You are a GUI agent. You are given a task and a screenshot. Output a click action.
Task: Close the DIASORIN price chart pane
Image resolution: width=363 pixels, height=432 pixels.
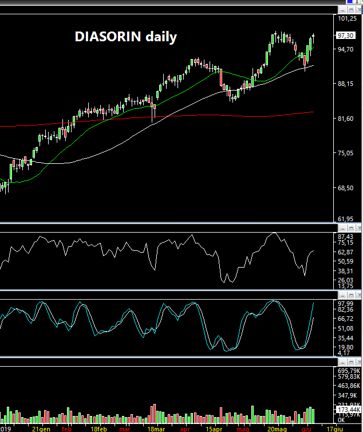[x=359, y=10]
